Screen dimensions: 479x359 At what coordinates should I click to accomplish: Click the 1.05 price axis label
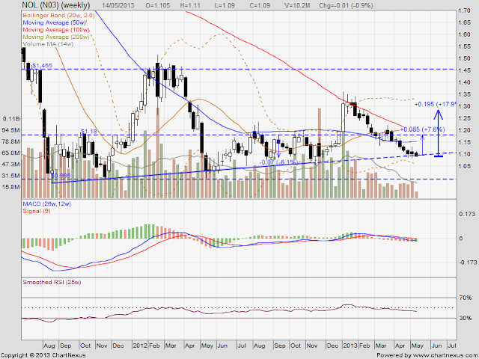click(464, 166)
